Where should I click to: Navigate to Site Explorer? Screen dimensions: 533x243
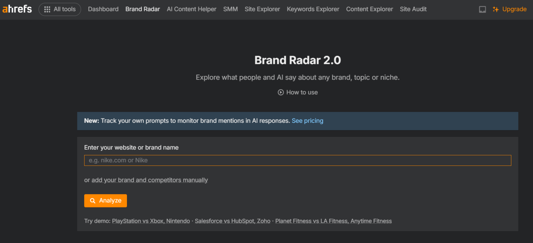point(262,9)
